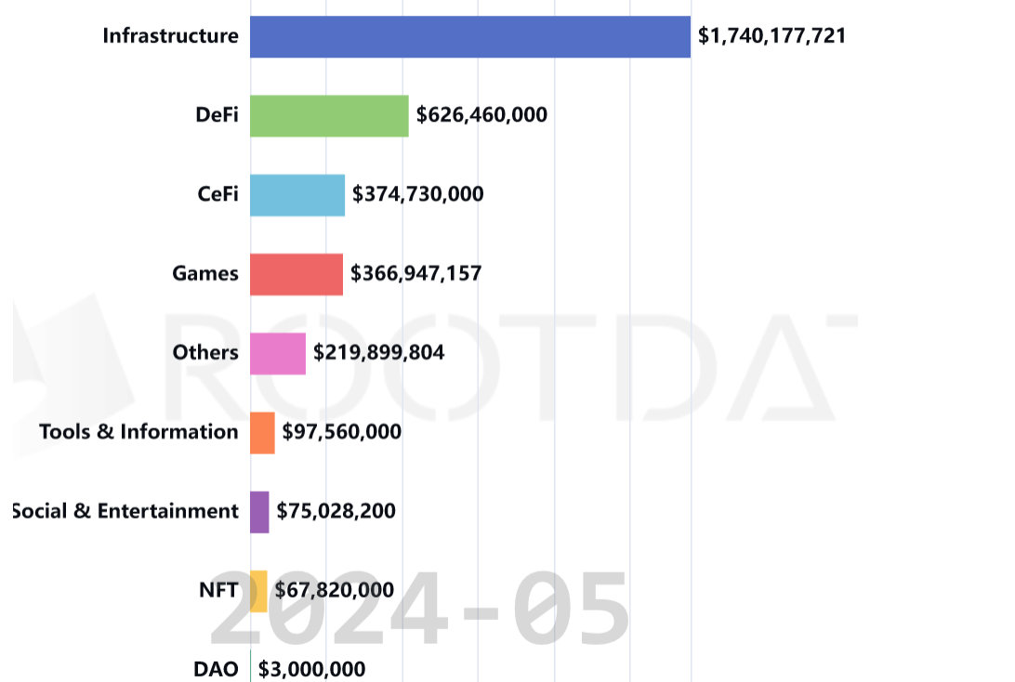Click the blue Infrastructure bar
Screen dimensions: 1015x682
click(x=469, y=37)
